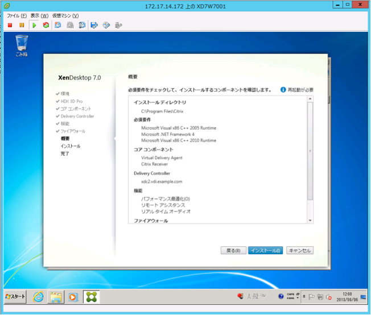Viewport: 371px width, 315px height.
Task: Click Microsoft Visual x86 C++ 2010 Runtime
Action: pyautogui.click(x=179, y=140)
